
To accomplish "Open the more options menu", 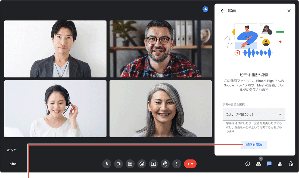I will (x=177, y=164).
